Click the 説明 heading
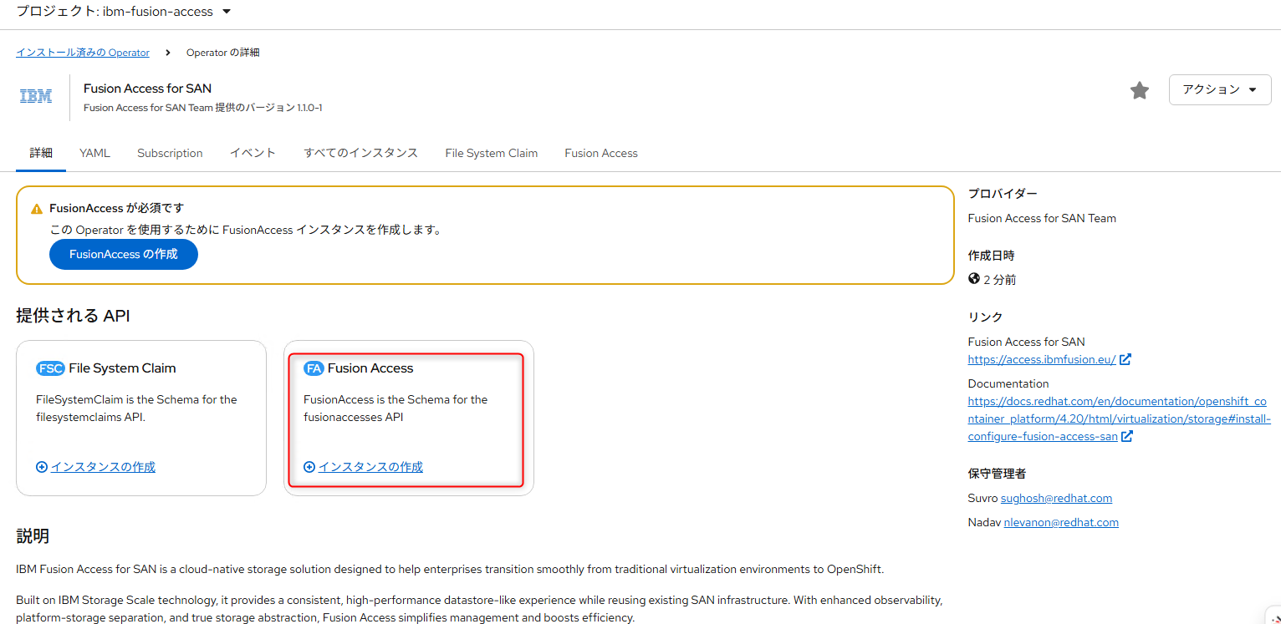1281x624 pixels. coord(33,536)
